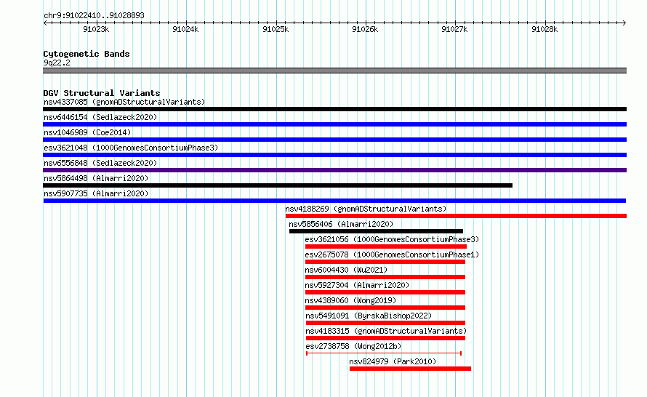Click the 91028k ruler position
Viewport: 647px width, 397px height.
(x=544, y=29)
